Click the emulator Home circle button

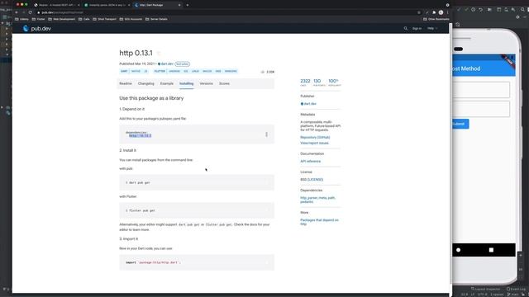pos(458,250)
